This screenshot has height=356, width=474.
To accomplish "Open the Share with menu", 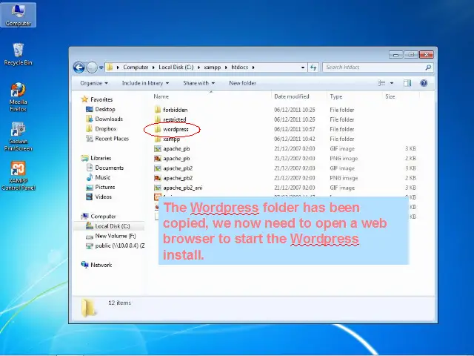I will pyautogui.click(x=199, y=83).
